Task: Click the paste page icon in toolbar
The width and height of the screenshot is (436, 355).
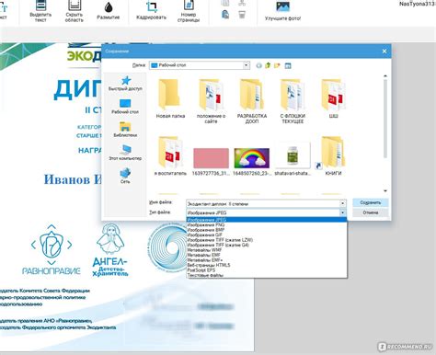Action: point(225,14)
